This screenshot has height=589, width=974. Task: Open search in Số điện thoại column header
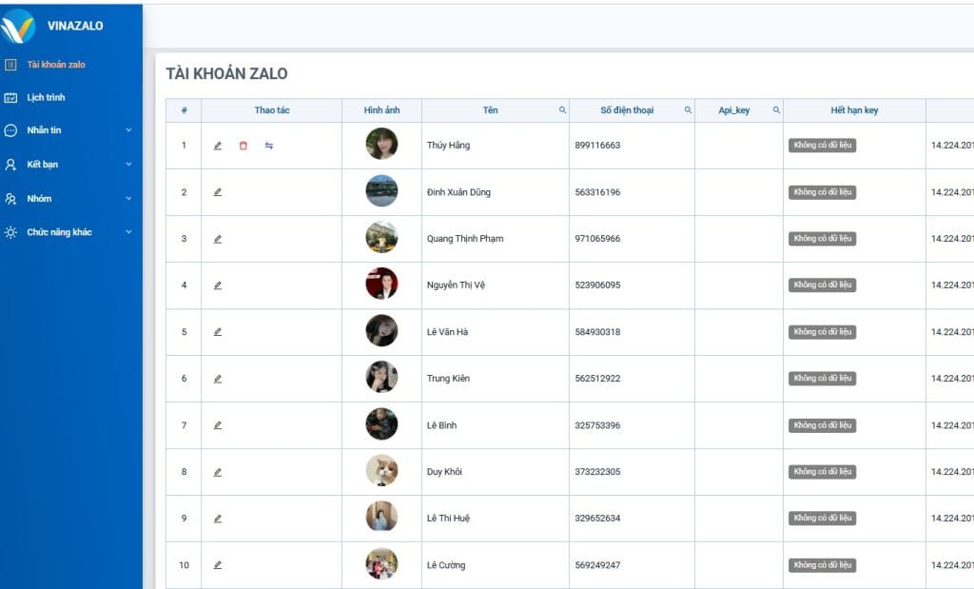point(688,110)
